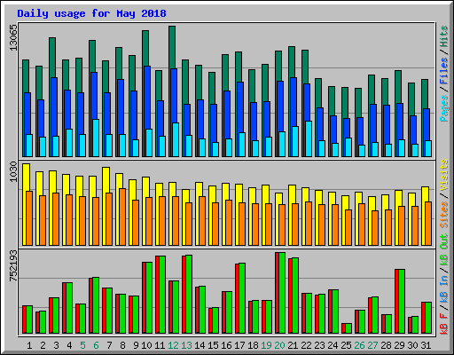Click day label 6 on the axis
This screenshot has height=355, width=454.
pyautogui.click(x=96, y=345)
